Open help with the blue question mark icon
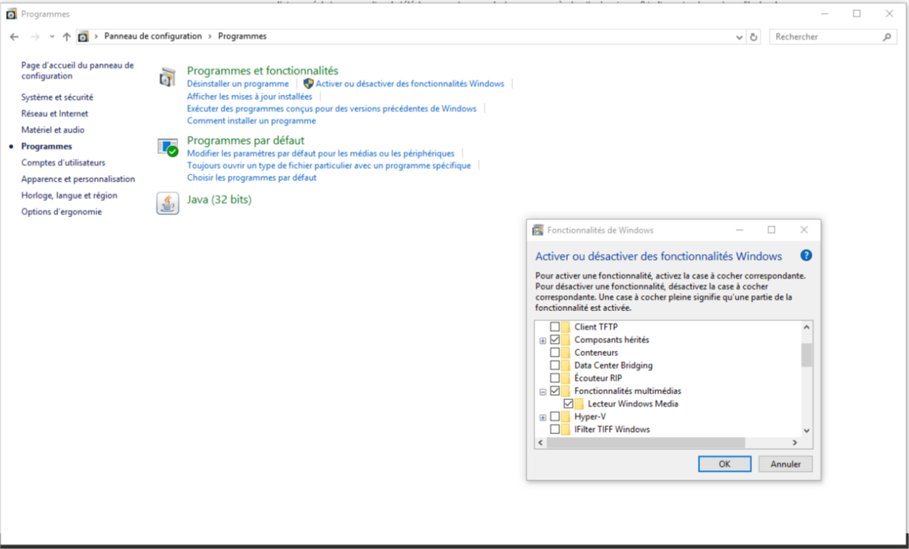This screenshot has height=549, width=909. pyautogui.click(x=806, y=255)
